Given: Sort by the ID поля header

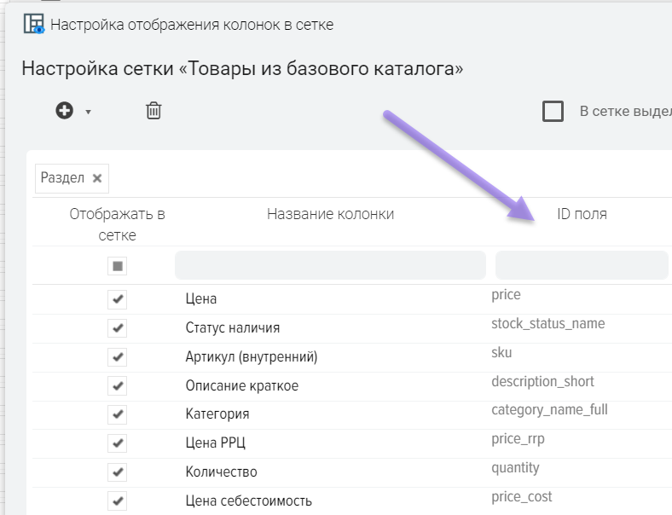Looking at the screenshot, I should (582, 214).
